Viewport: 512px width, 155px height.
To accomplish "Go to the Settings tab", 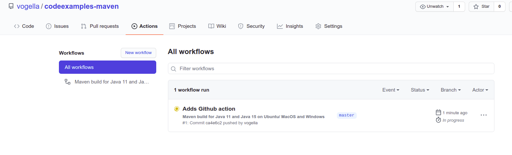I will [x=329, y=26].
